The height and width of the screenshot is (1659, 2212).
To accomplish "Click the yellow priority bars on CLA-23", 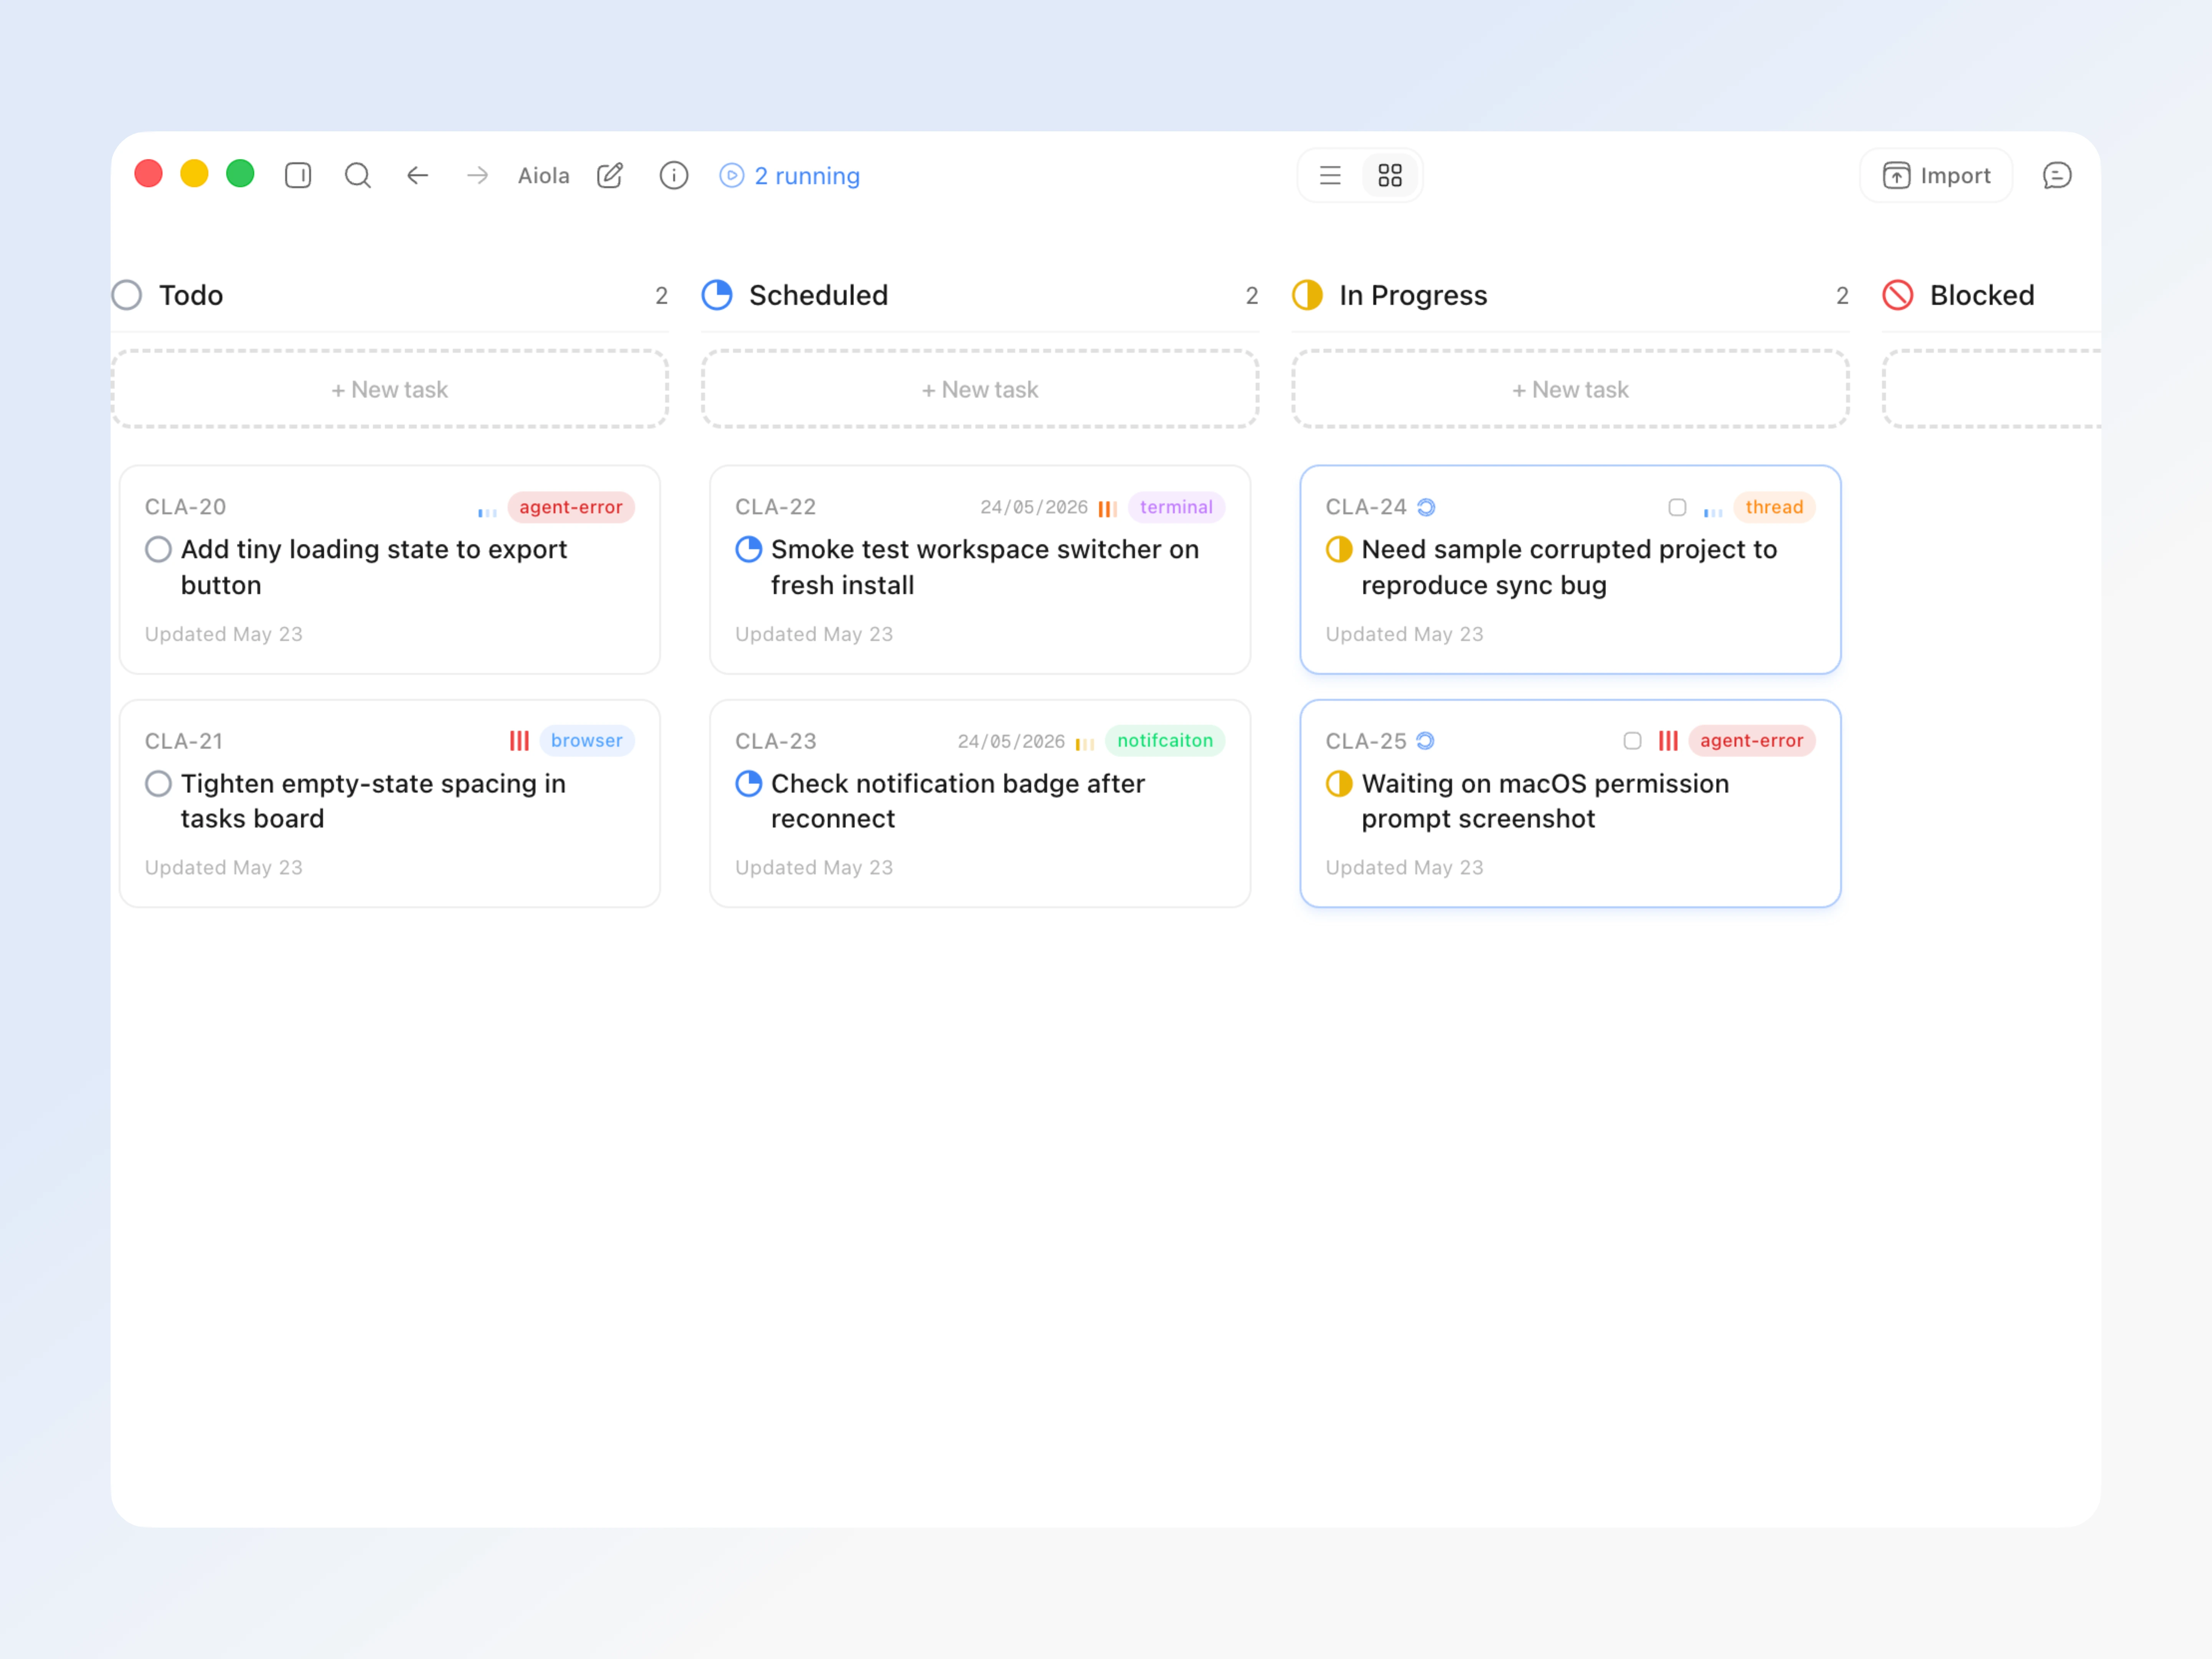I will [x=1085, y=743].
